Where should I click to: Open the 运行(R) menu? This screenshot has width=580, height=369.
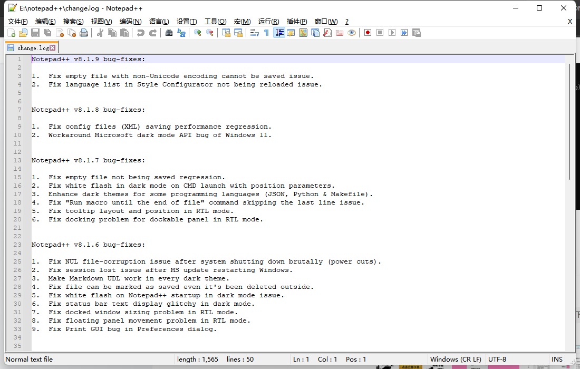click(268, 22)
